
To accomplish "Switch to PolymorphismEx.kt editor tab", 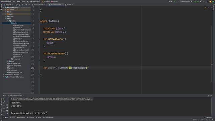I will click(x=39, y=5).
